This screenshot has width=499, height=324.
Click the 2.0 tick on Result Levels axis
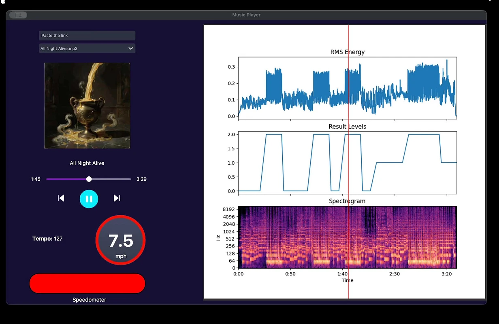(x=231, y=134)
